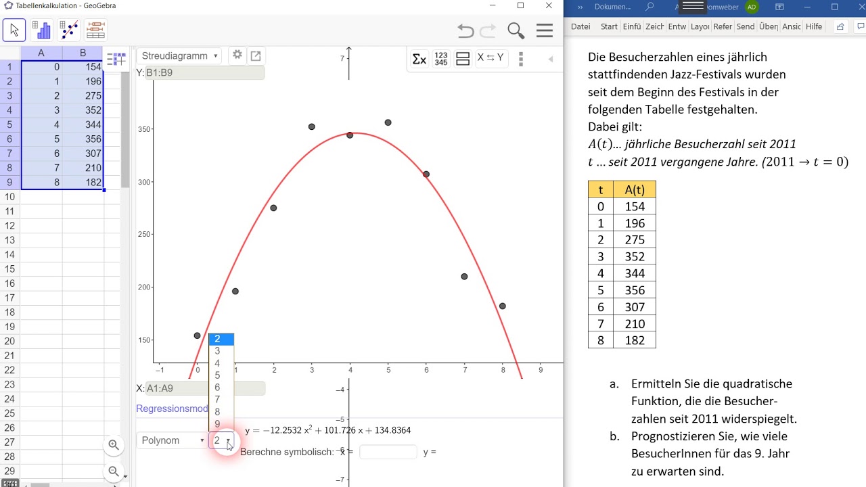This screenshot has width=866, height=487.
Task: Export plot to graphics view icon
Action: pyautogui.click(x=256, y=56)
